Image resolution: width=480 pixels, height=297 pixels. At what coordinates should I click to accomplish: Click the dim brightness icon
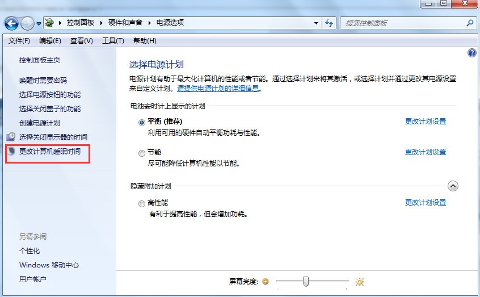(x=266, y=281)
